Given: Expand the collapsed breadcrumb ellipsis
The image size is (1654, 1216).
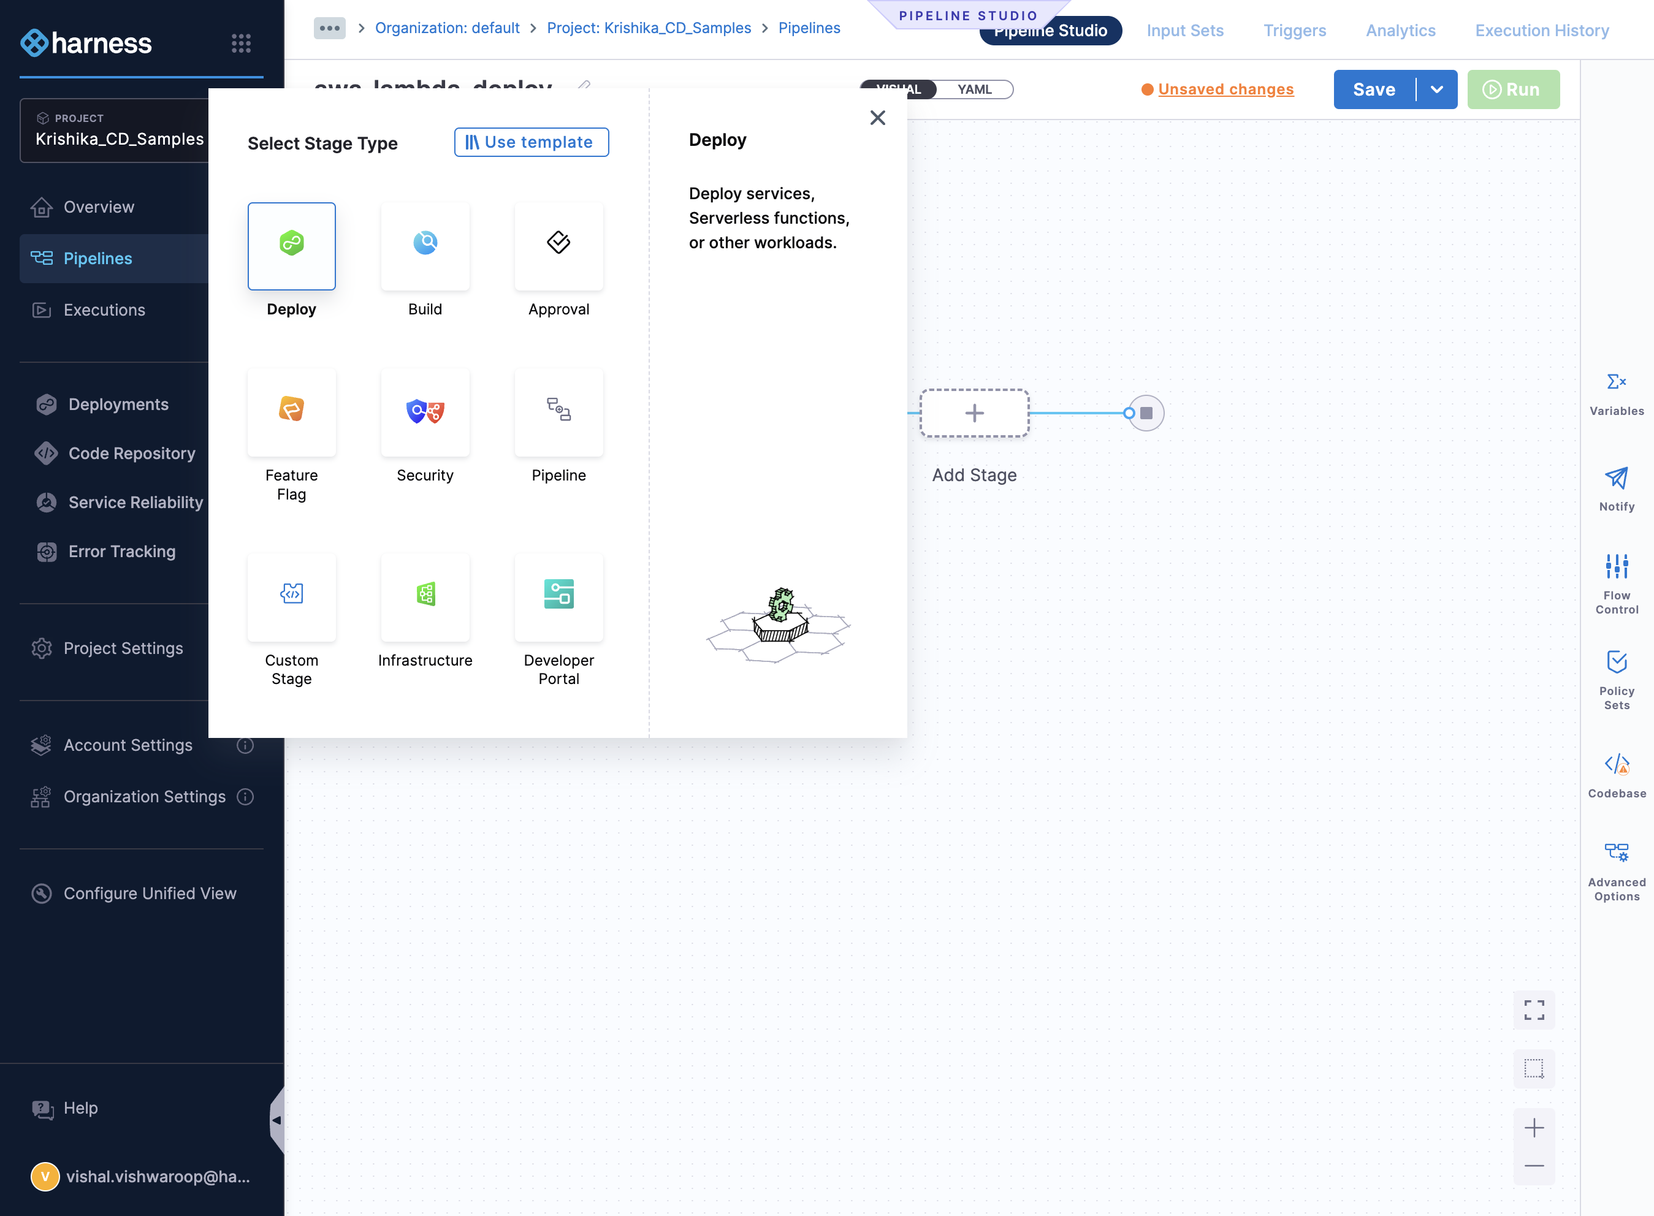Looking at the screenshot, I should coord(329,28).
